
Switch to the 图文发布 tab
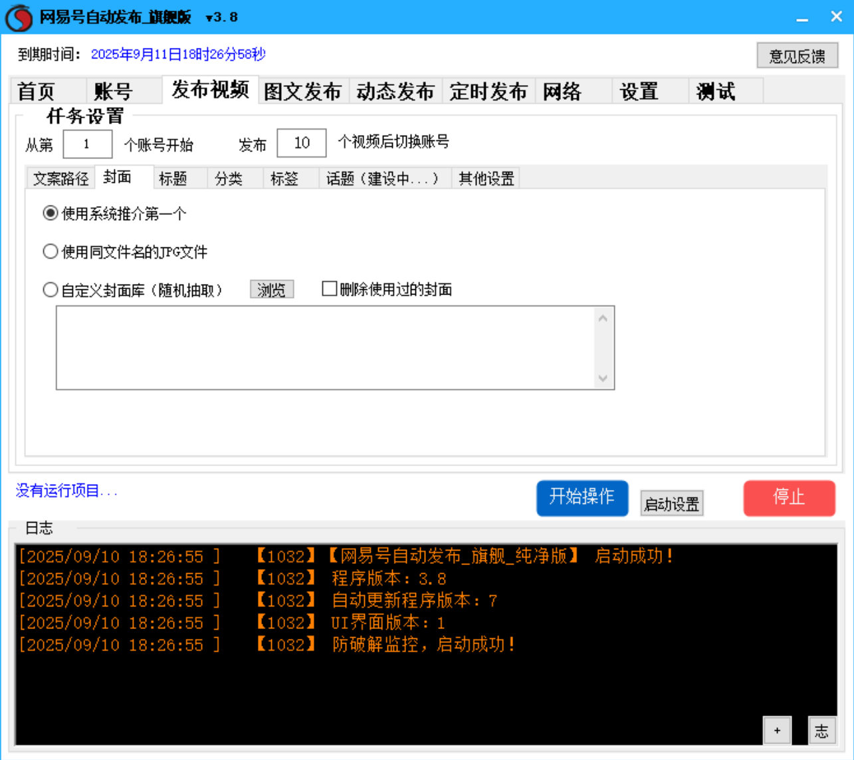[304, 91]
